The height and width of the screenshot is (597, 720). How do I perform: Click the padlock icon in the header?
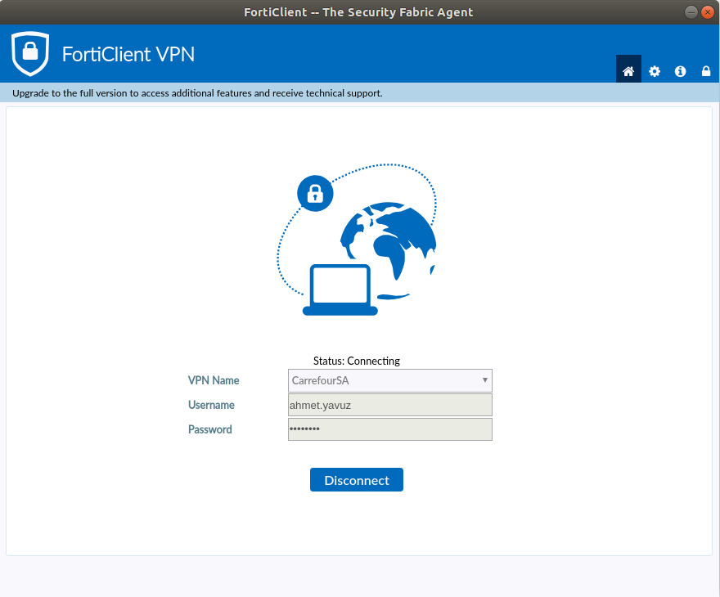coord(706,71)
